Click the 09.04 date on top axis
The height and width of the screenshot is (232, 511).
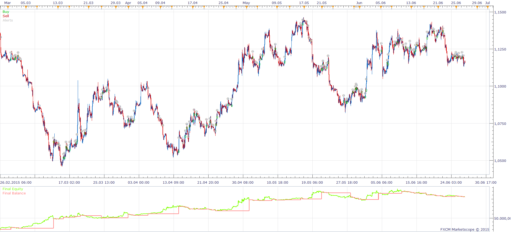coord(160,3)
